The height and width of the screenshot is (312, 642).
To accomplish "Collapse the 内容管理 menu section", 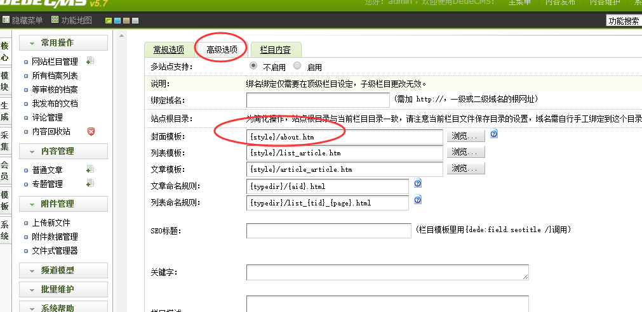I will tap(64, 152).
